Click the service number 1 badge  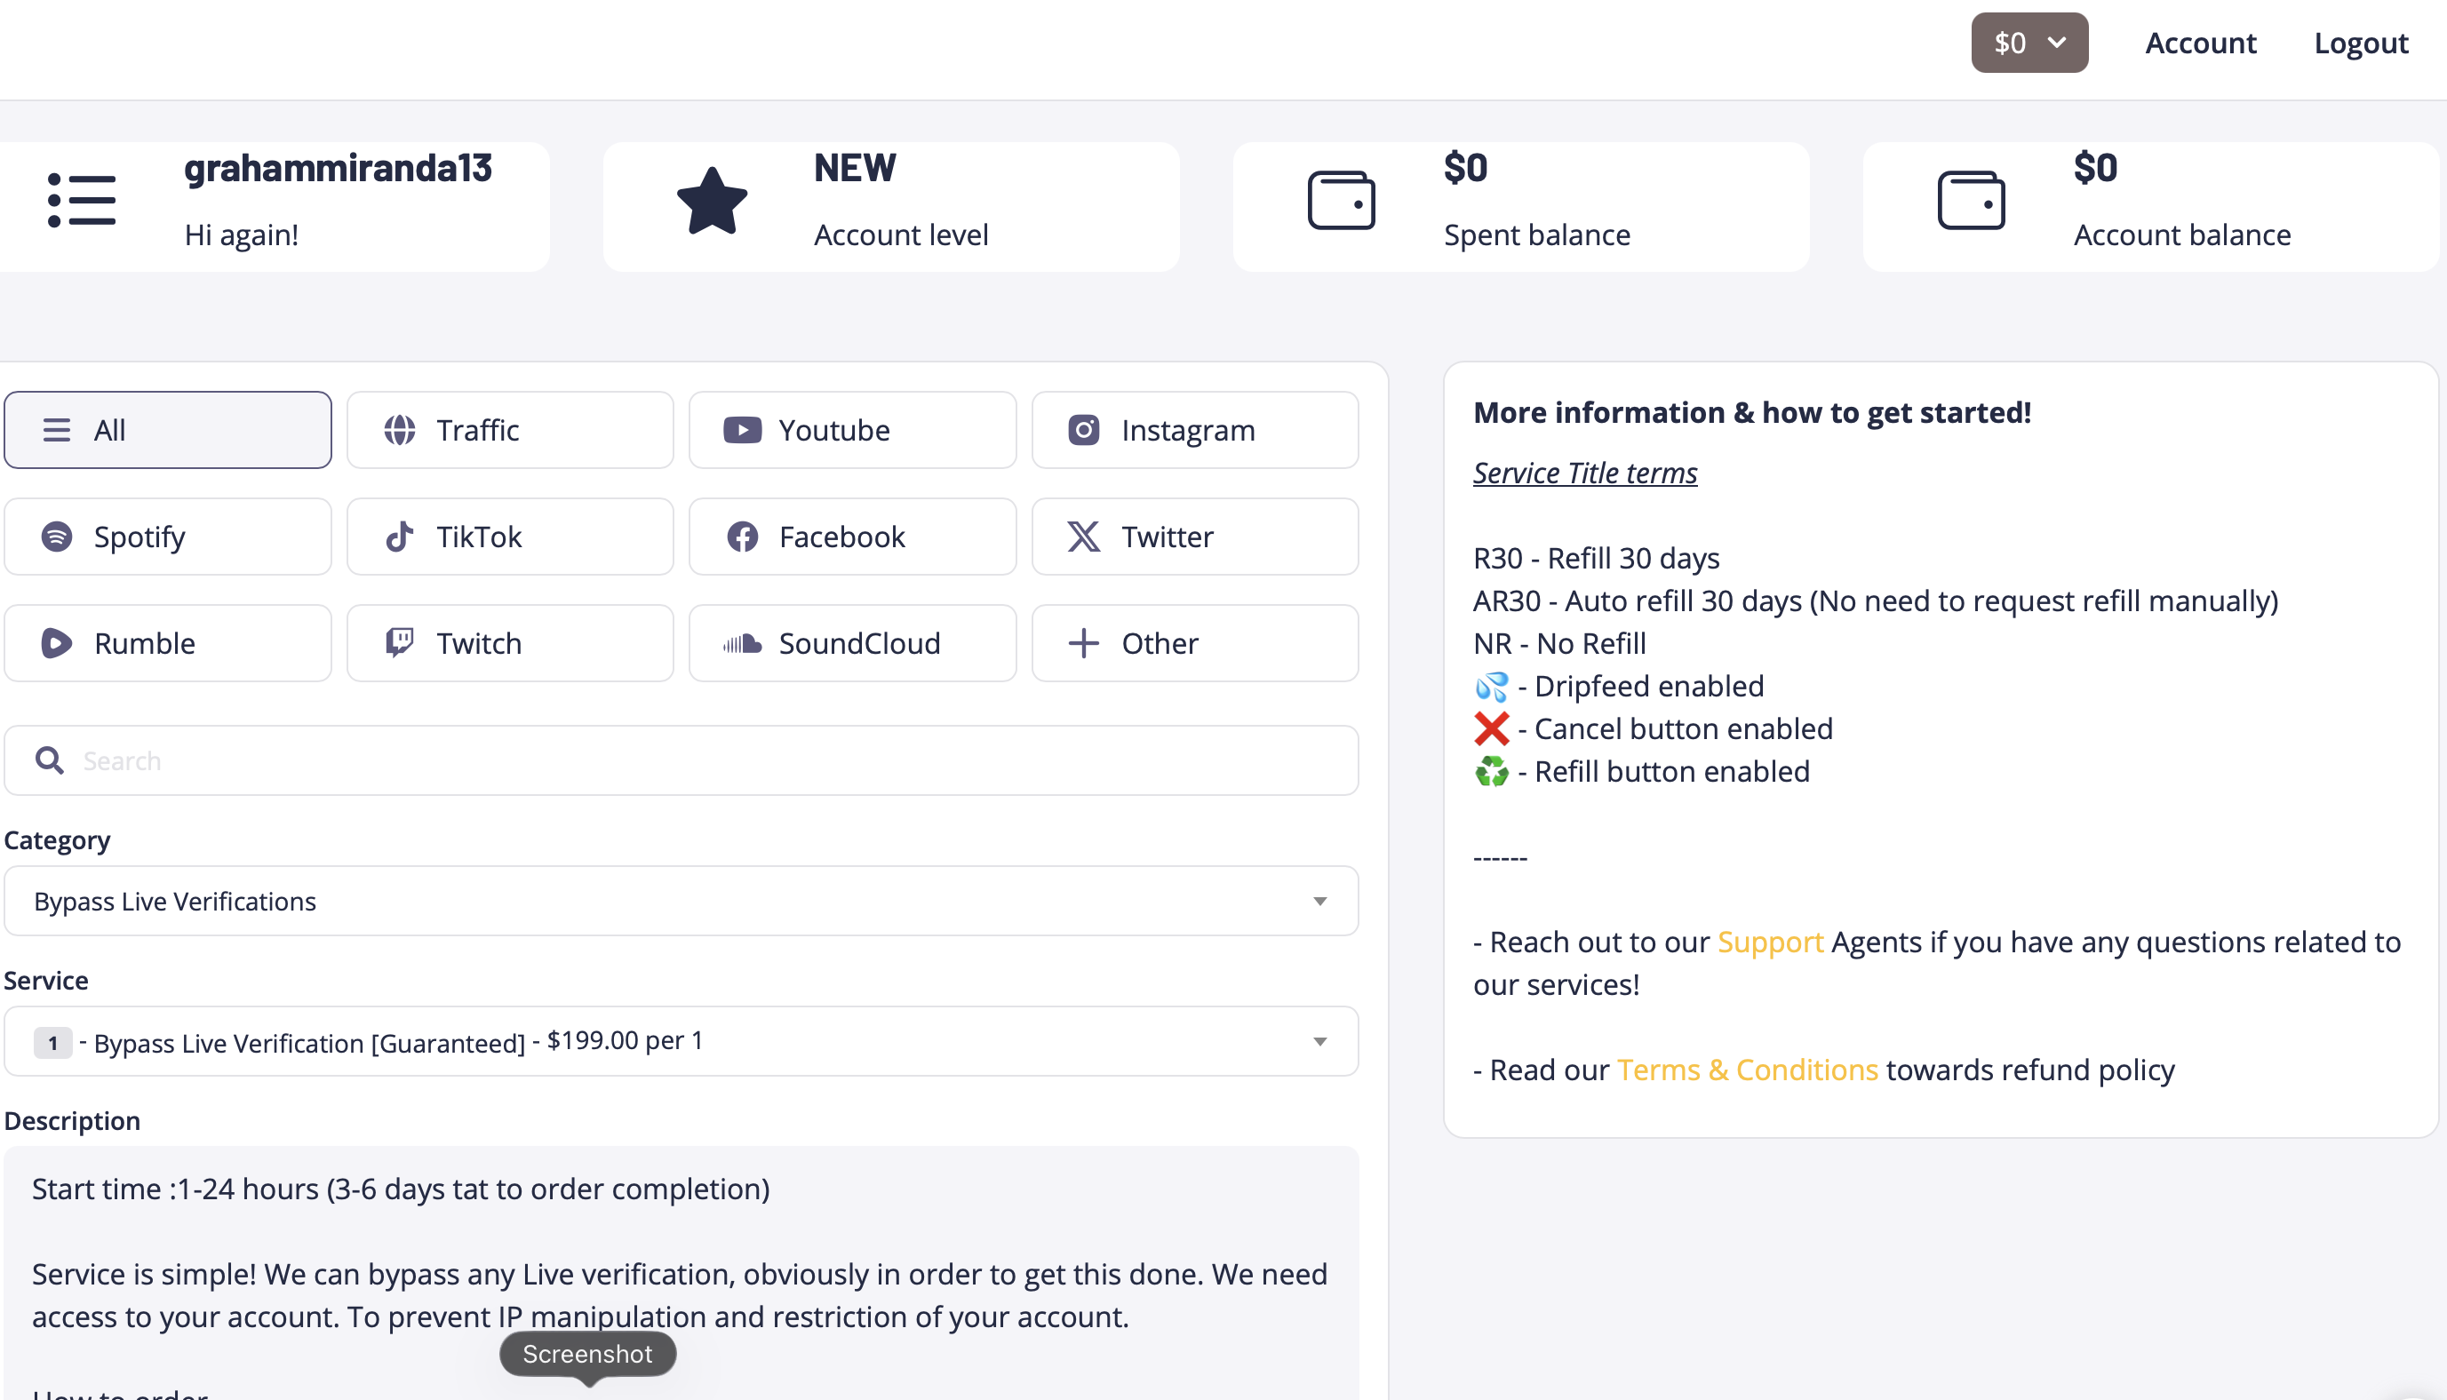coord(53,1042)
